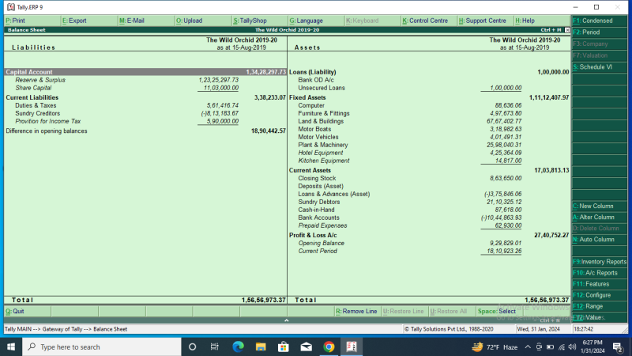Click F12 Range button
The width and height of the screenshot is (632, 356).
[600, 306]
